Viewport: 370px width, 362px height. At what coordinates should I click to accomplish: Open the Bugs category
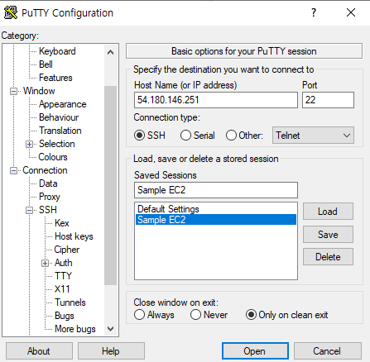[65, 316]
